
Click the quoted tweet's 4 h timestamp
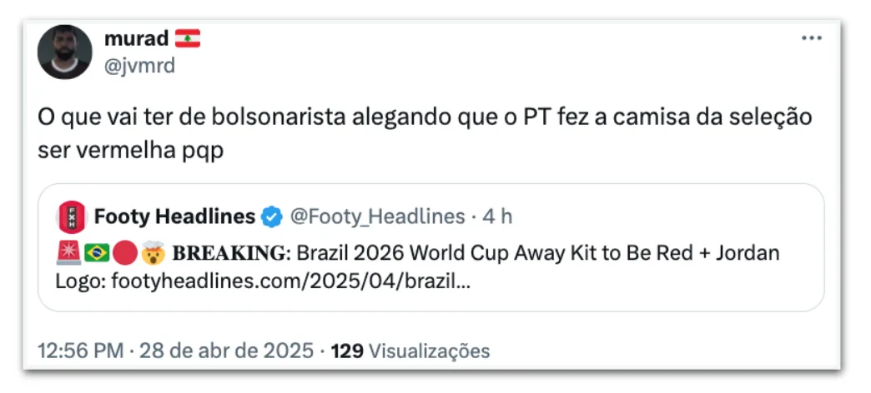497,217
